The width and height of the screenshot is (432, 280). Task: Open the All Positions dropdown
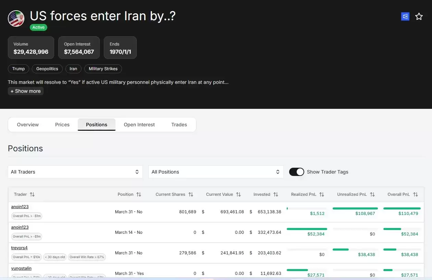click(216, 172)
